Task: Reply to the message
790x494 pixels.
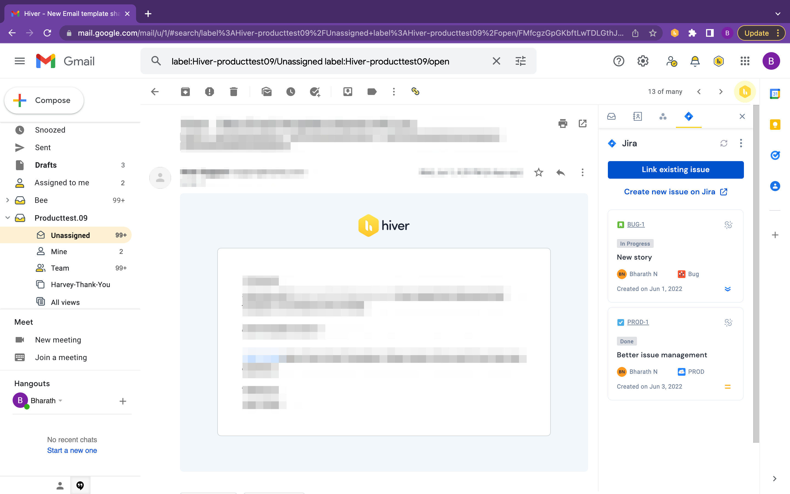Action: [560, 172]
